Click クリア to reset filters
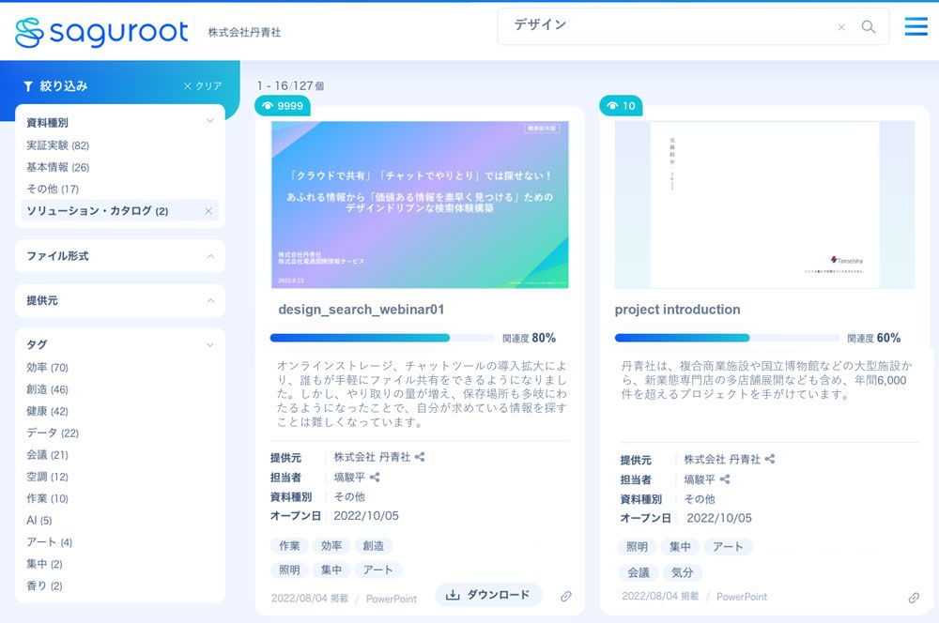The height and width of the screenshot is (623, 939). click(x=203, y=86)
